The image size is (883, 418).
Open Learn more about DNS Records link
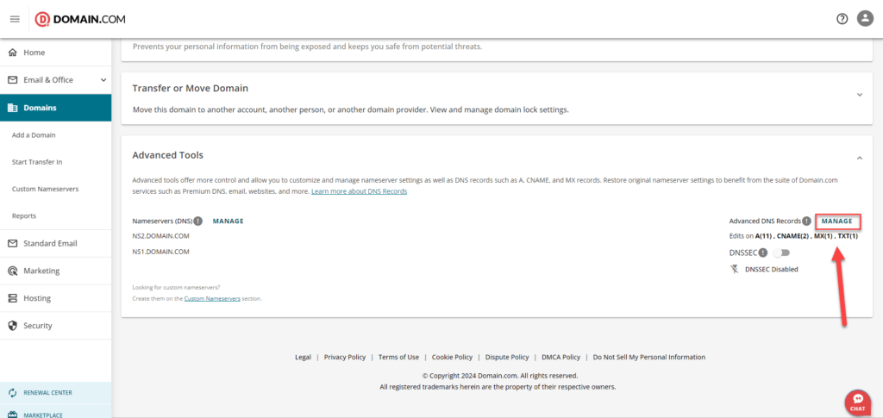[x=359, y=191]
